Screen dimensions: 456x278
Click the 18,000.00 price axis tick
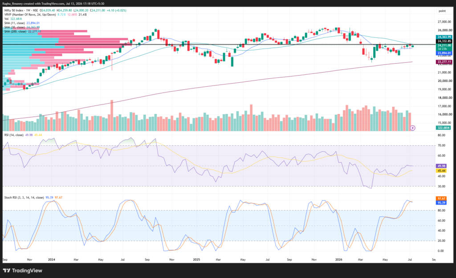(445, 98)
